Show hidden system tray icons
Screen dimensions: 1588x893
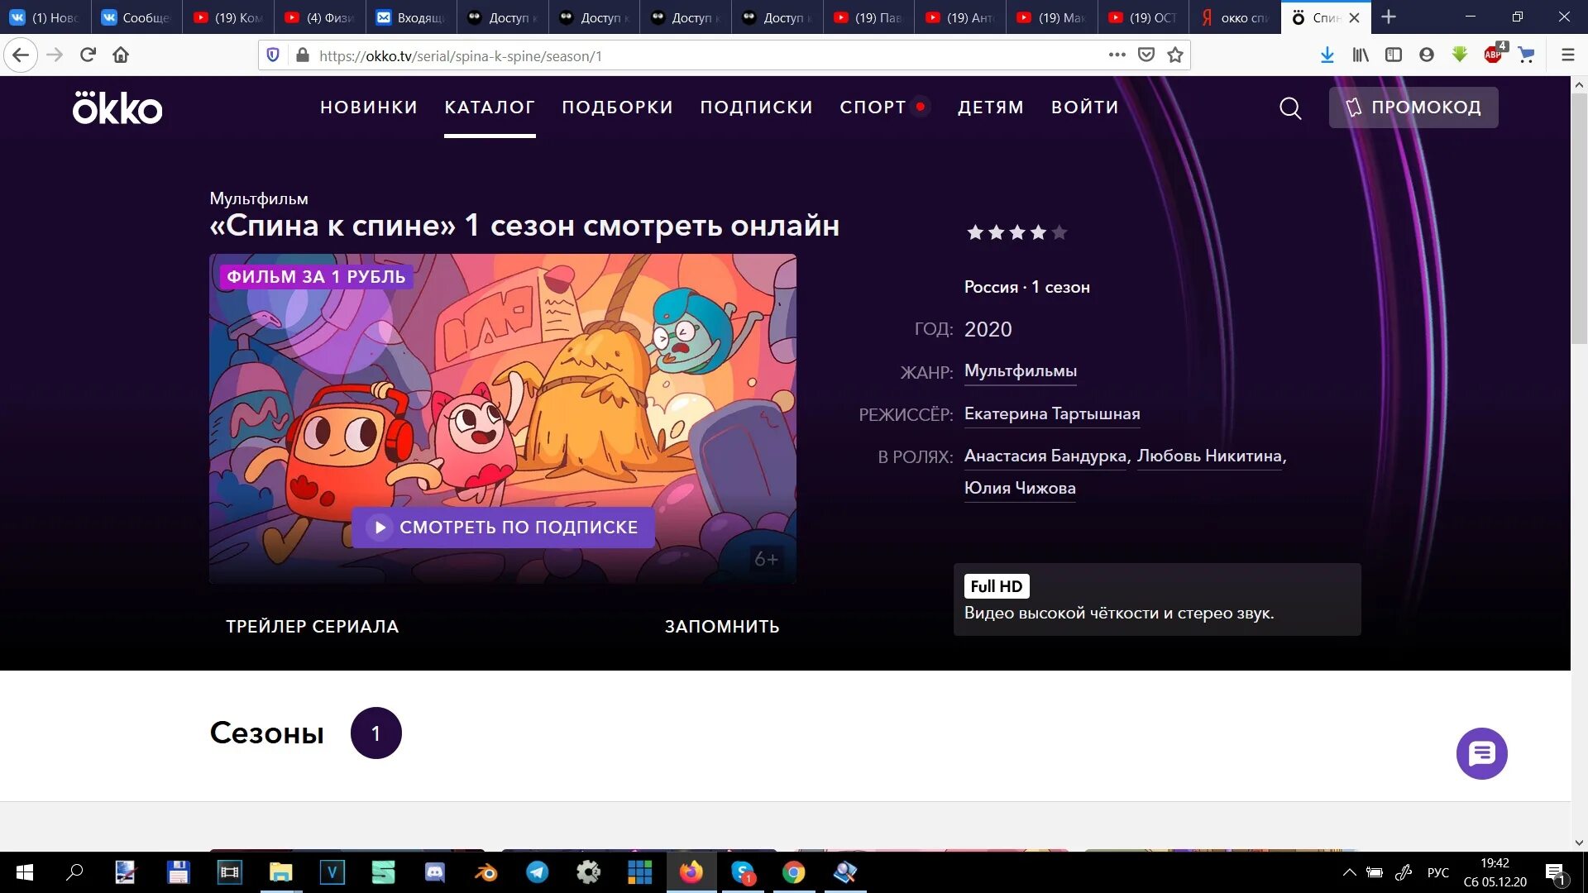pyautogui.click(x=1349, y=873)
